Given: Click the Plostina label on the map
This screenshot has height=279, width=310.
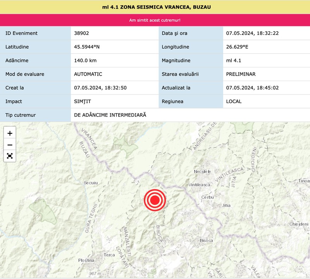Looking at the screenshot, I should click(x=86, y=260).
